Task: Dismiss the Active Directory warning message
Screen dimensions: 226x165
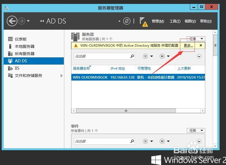Action: pos(201,45)
